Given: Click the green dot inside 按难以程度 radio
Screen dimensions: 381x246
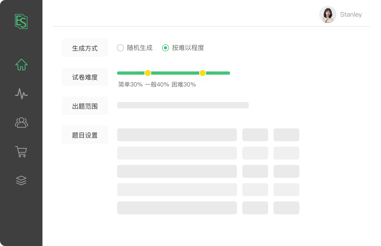Looking at the screenshot, I should (165, 48).
